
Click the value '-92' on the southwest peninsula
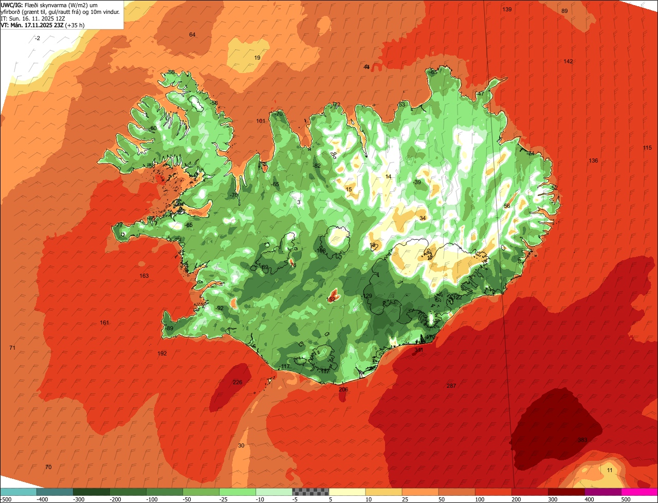[220, 308]
